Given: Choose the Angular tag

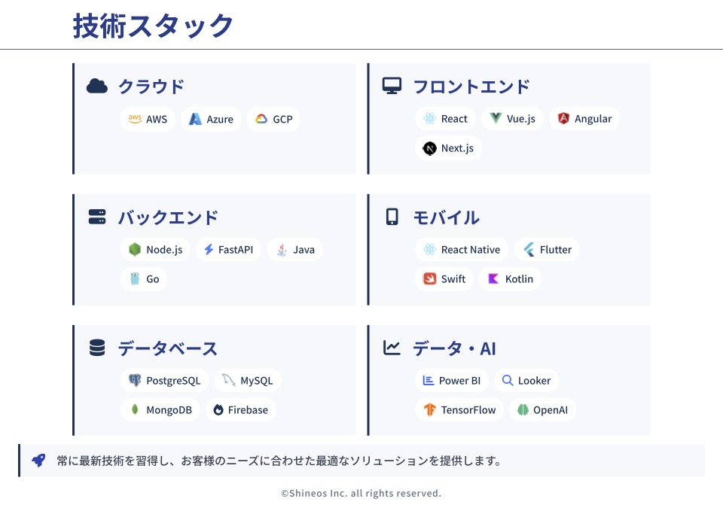Looking at the screenshot, I should coord(584,119).
